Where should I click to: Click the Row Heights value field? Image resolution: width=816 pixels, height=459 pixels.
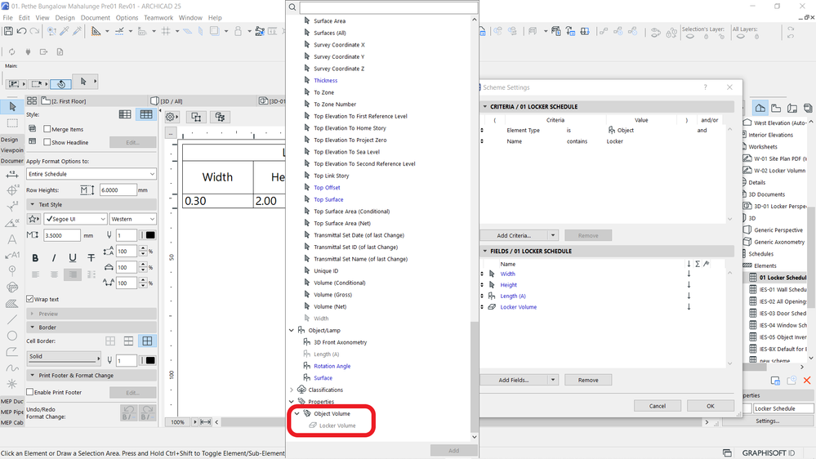pos(118,190)
